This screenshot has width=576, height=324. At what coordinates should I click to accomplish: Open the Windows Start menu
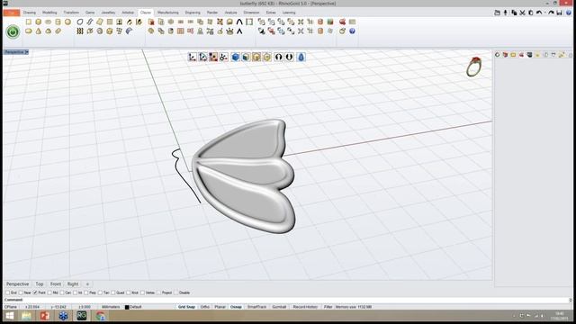pos(10,316)
